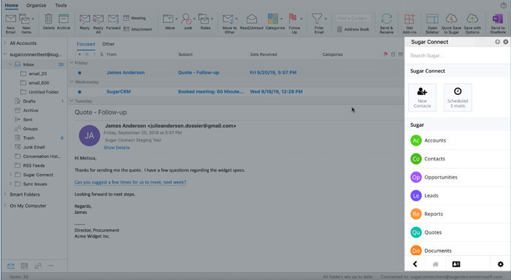
Task: Open the Rules icon
Action: (204, 19)
